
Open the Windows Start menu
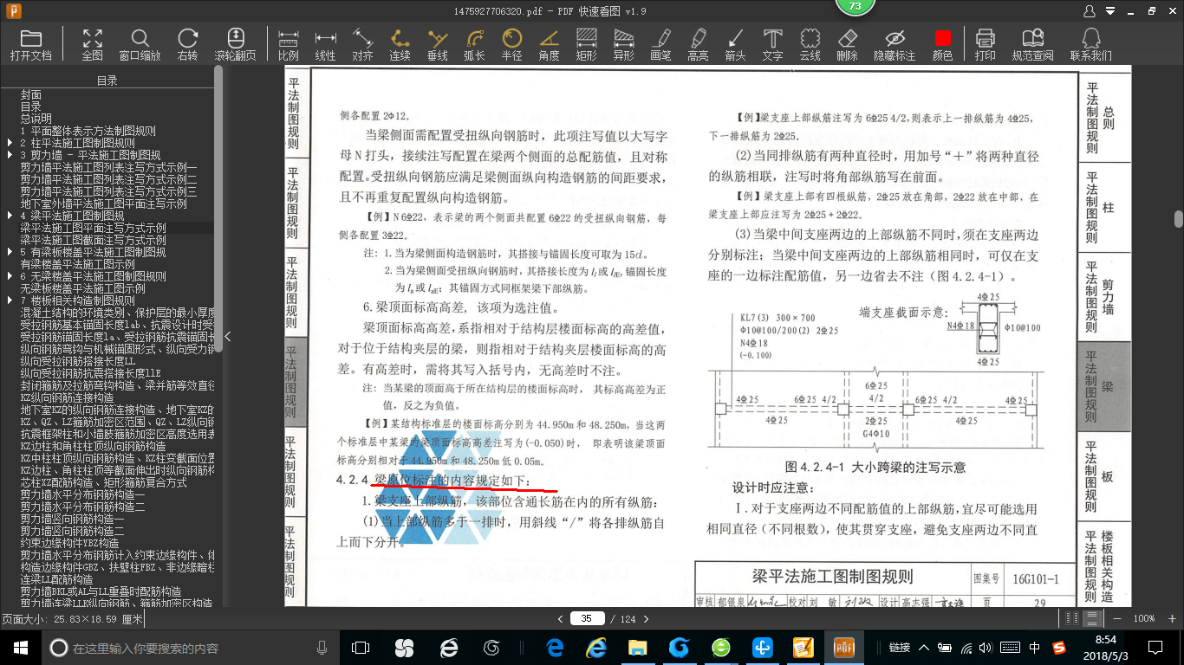point(20,648)
